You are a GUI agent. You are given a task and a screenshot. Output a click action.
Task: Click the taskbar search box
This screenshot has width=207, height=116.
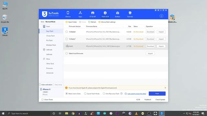28,113
